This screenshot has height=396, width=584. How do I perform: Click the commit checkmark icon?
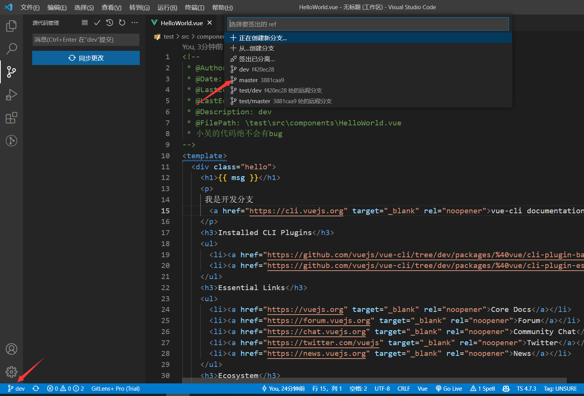pos(97,23)
